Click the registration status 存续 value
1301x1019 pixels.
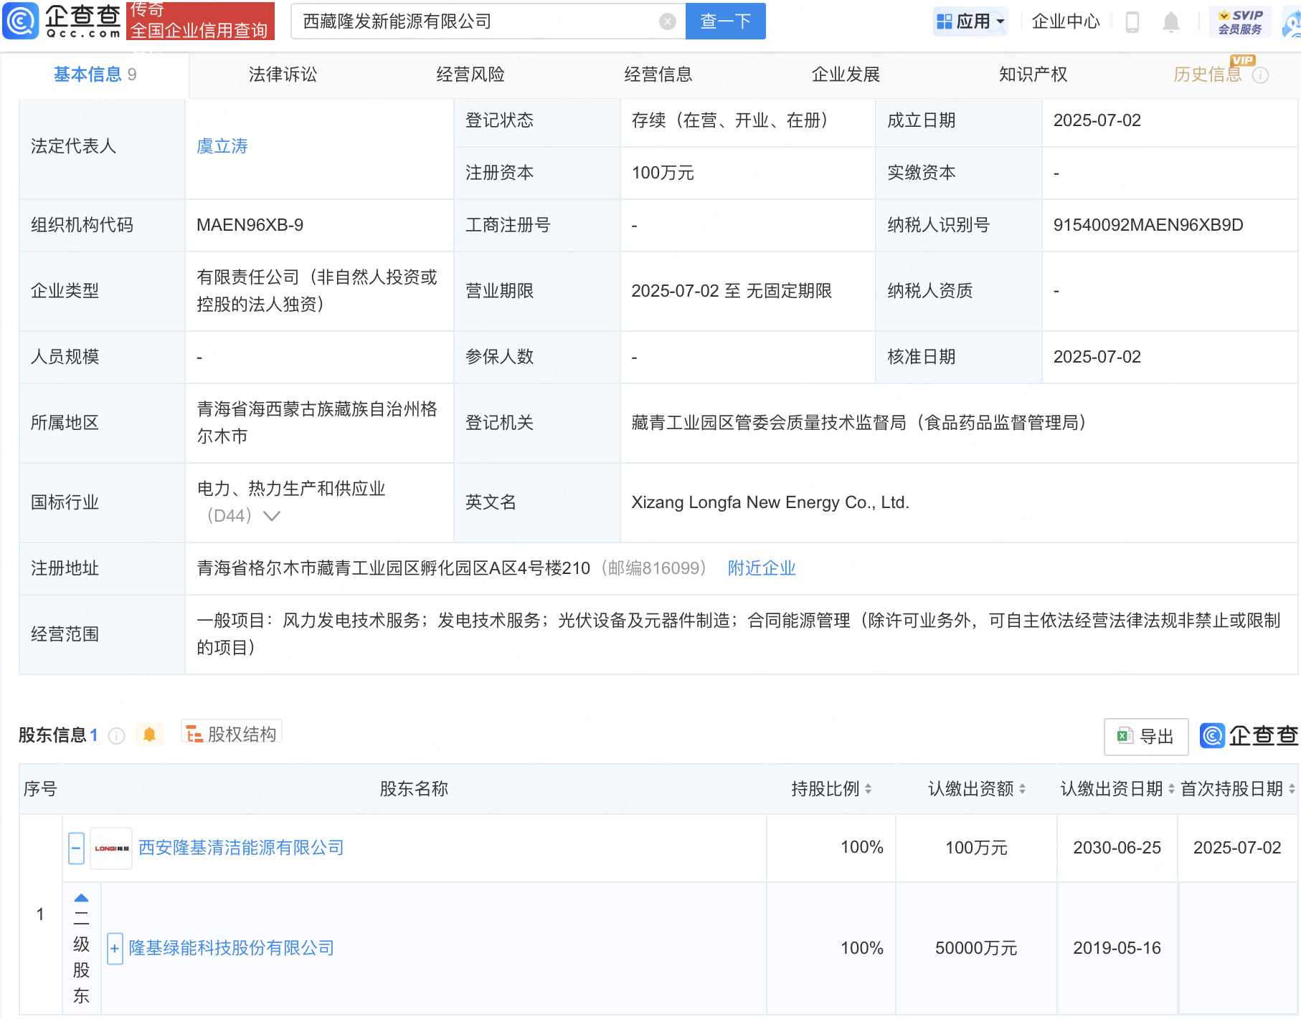point(730,120)
